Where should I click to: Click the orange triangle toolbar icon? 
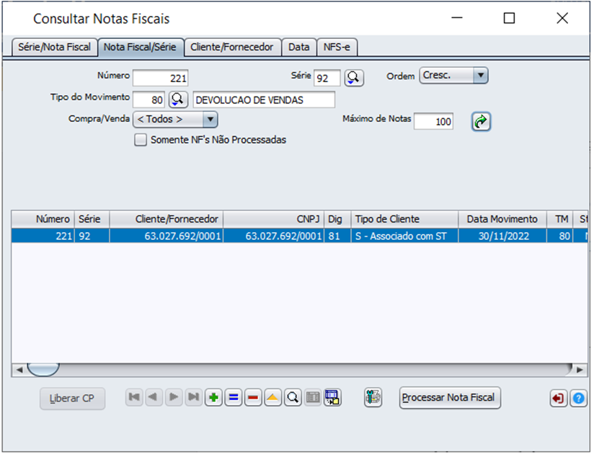tap(272, 398)
